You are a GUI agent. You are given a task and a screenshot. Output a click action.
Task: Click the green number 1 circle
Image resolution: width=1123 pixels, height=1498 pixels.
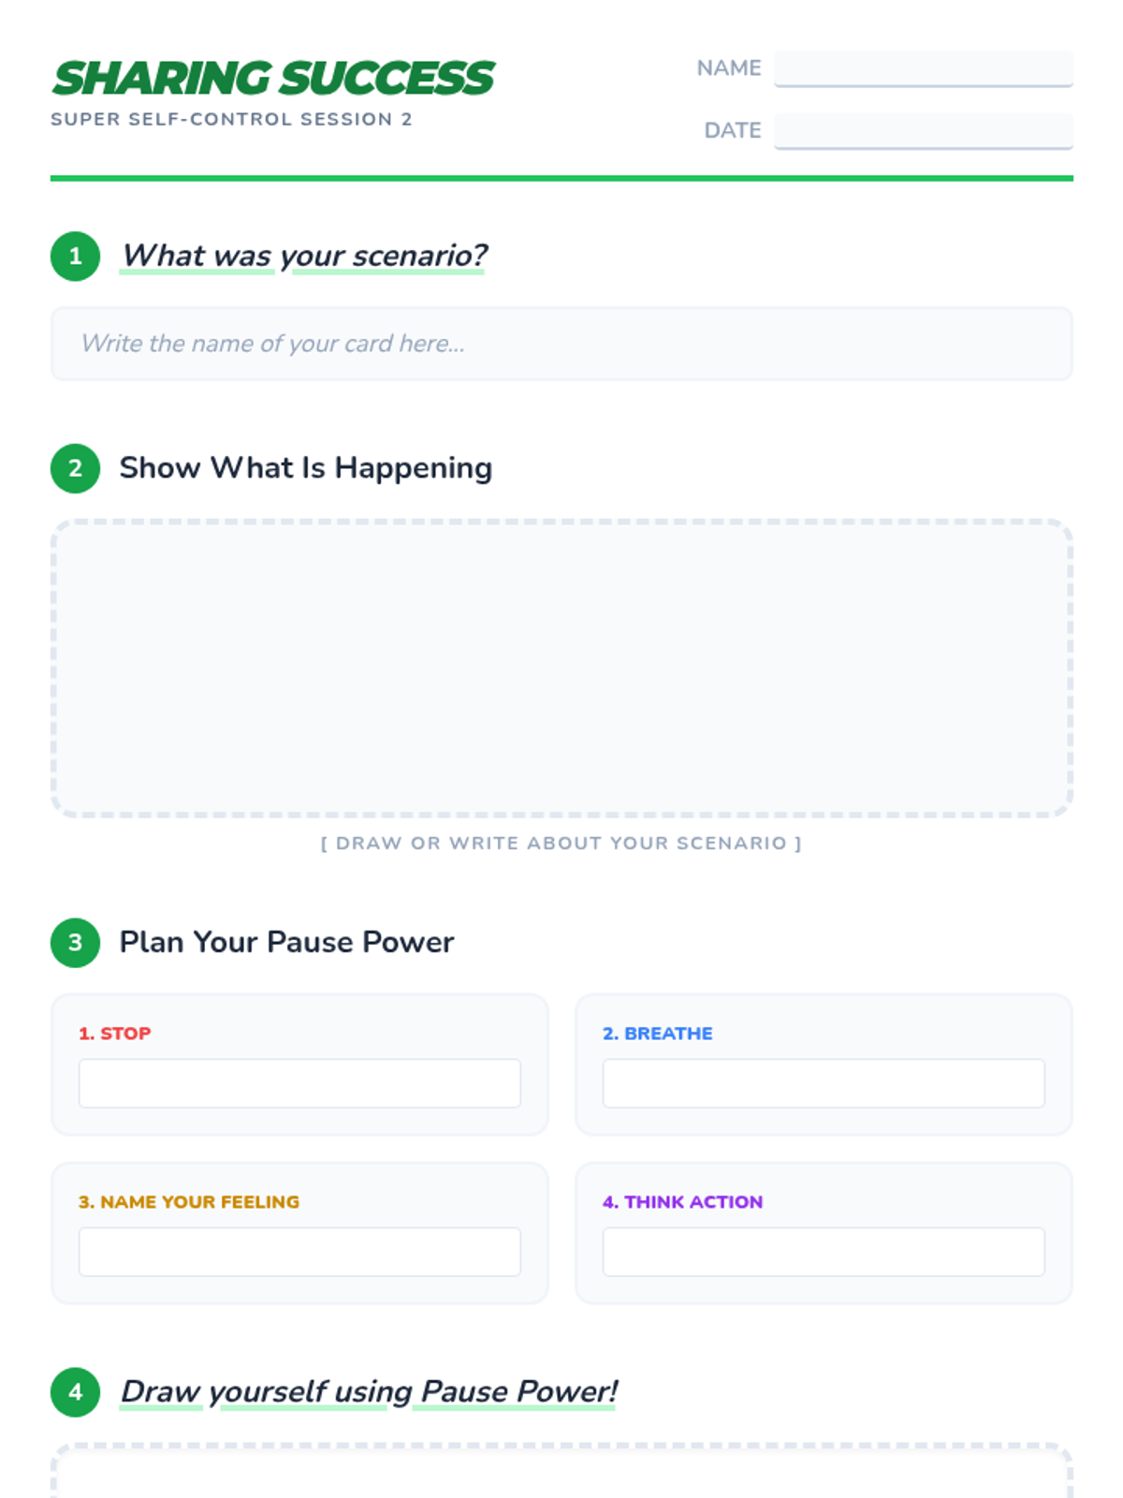click(x=76, y=256)
